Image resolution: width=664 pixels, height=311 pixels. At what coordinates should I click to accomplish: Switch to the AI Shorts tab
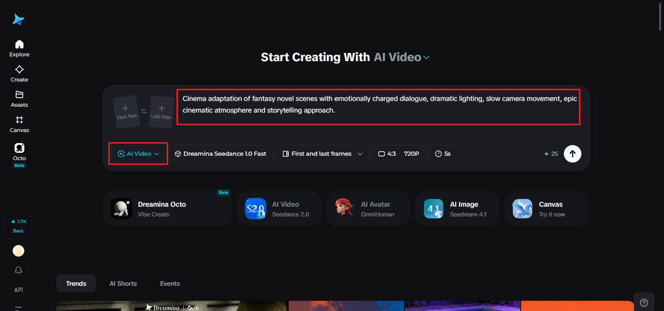(123, 284)
